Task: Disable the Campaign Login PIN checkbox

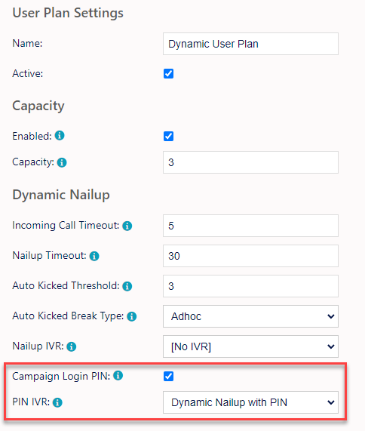Action: [168, 377]
